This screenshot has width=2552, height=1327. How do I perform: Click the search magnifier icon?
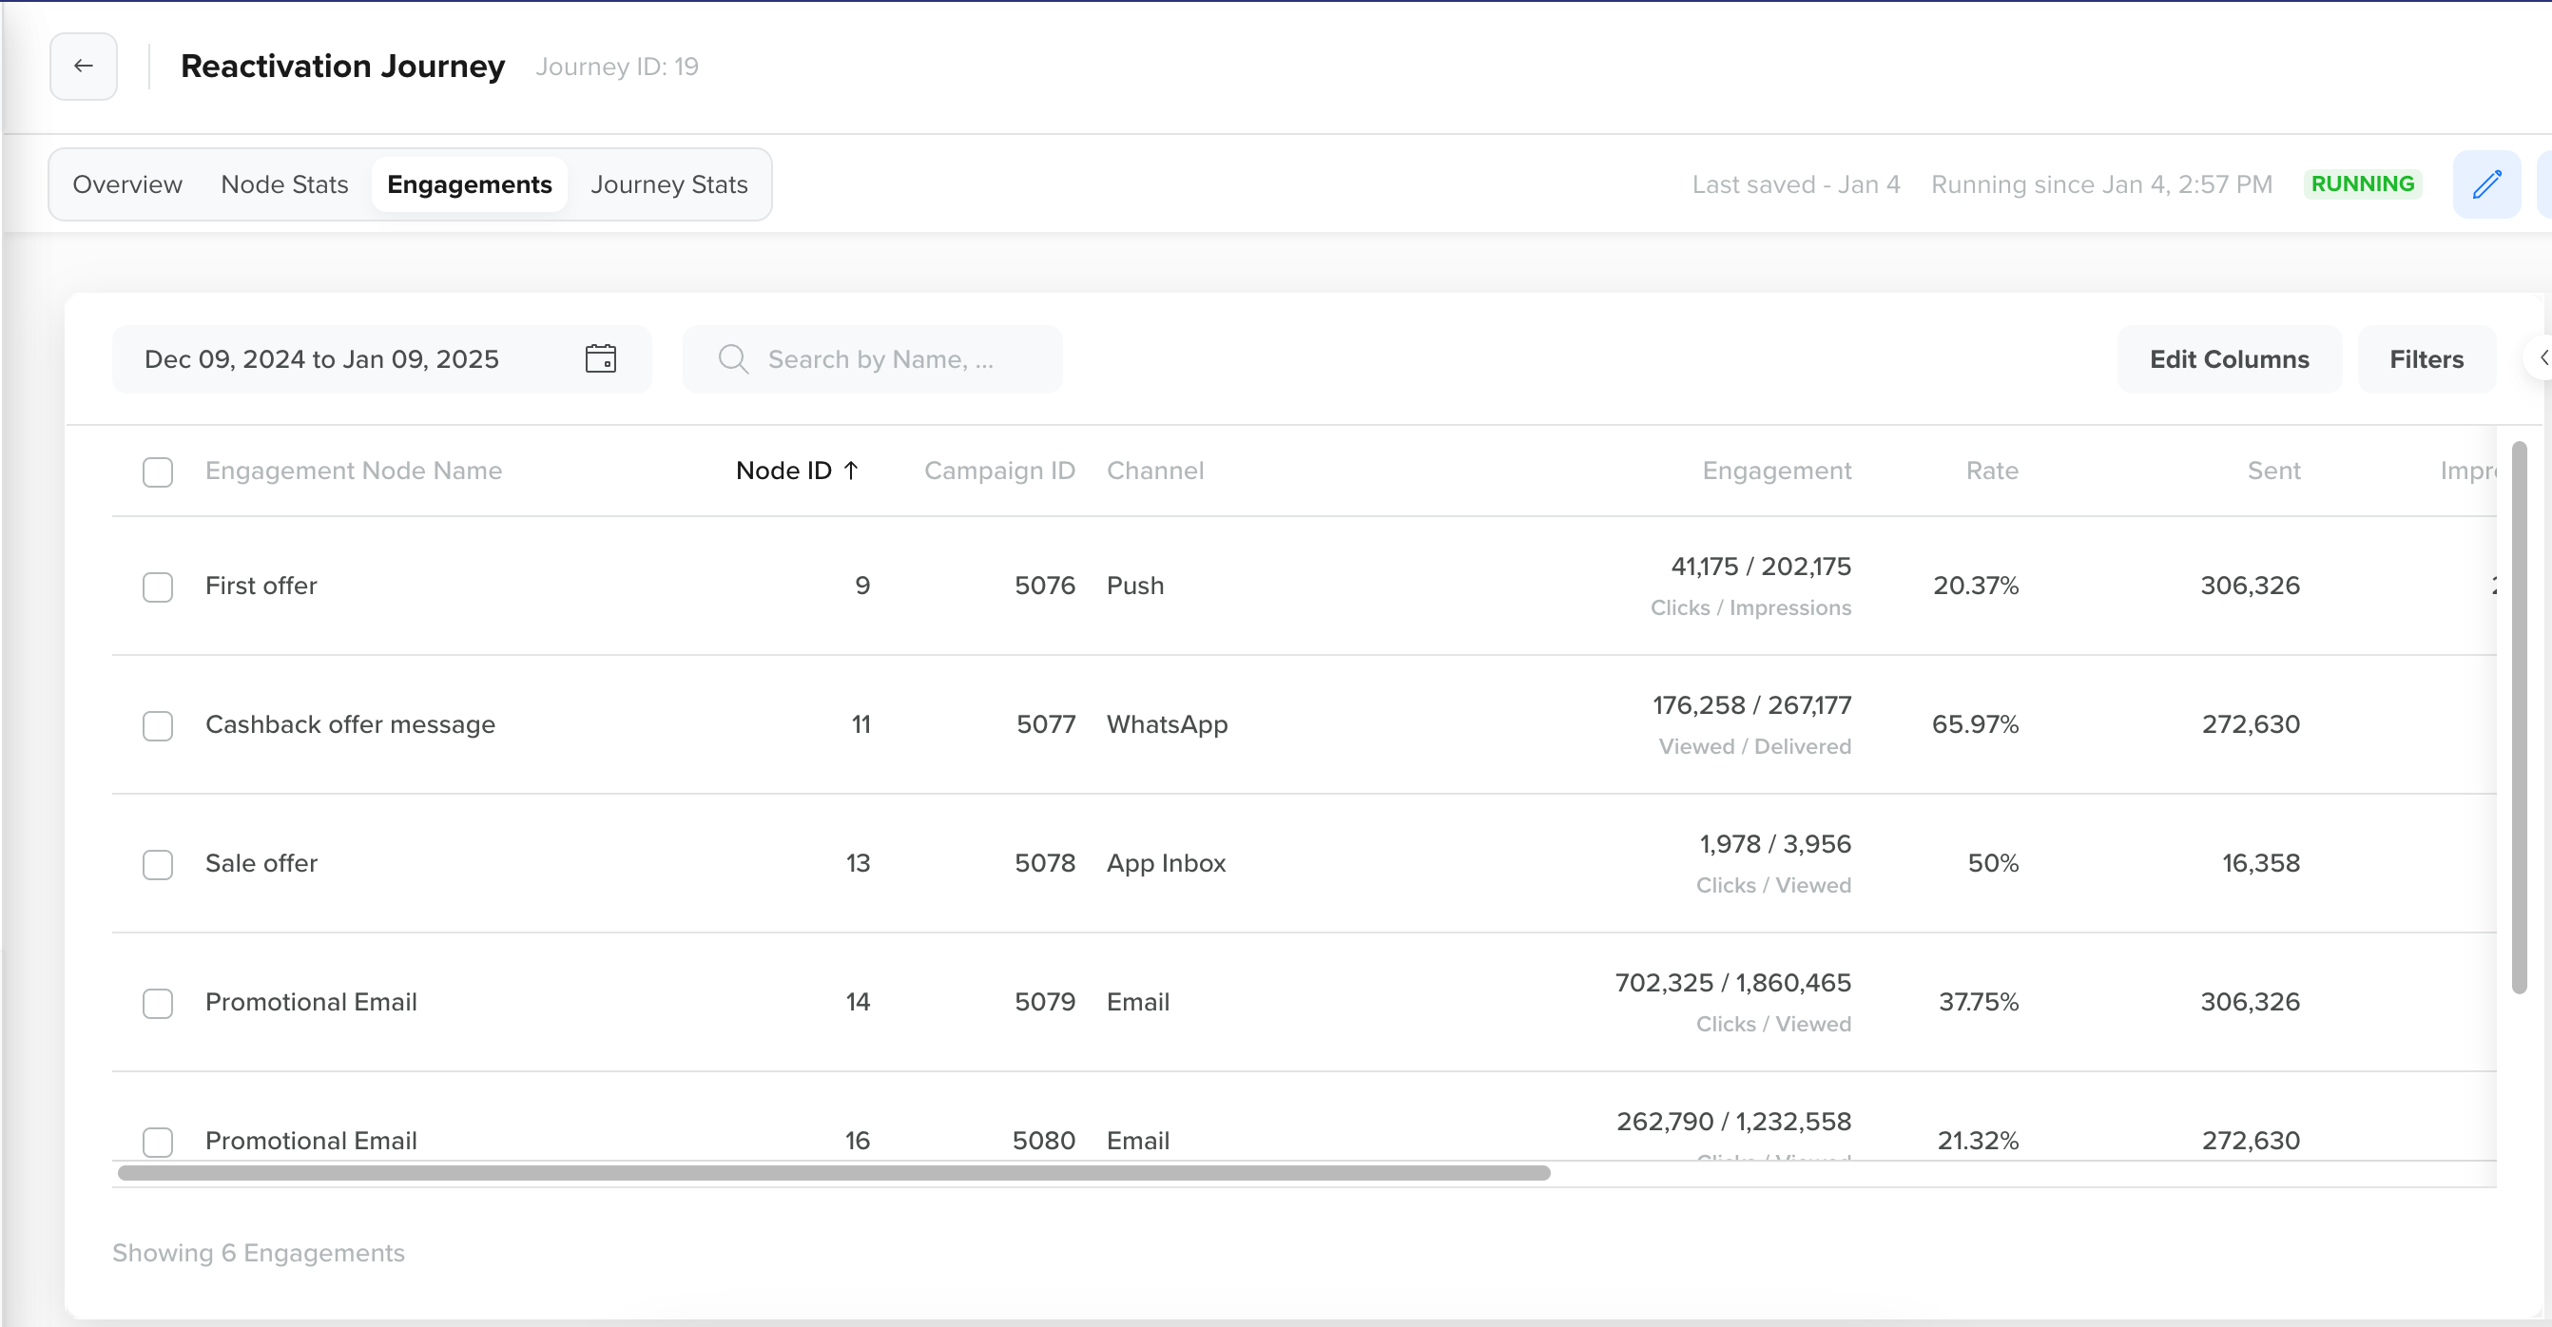[733, 358]
